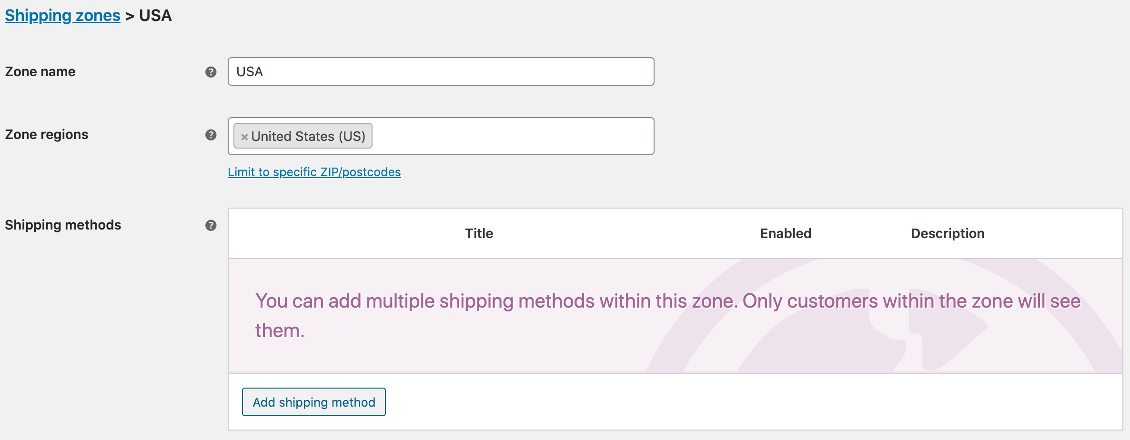Image resolution: width=1130 pixels, height=440 pixels.
Task: Click the Title column header
Action: point(479,233)
